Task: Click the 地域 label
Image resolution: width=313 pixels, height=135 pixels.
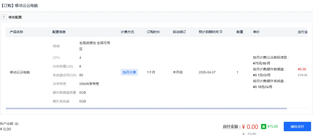Action: [x=56, y=46]
